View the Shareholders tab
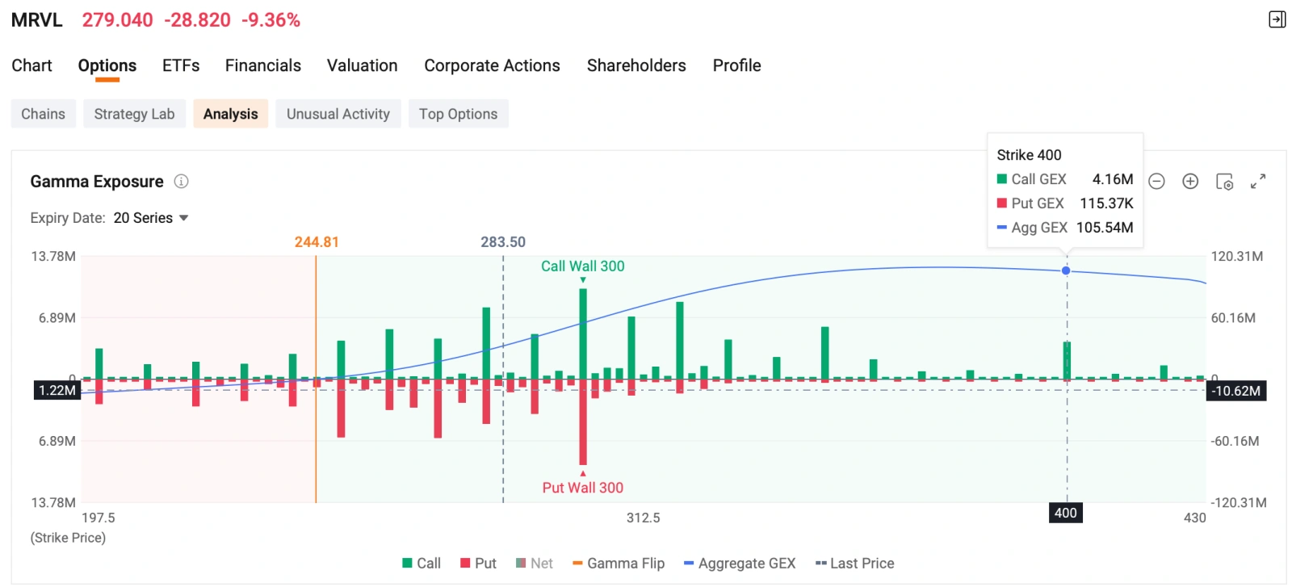 coord(636,65)
